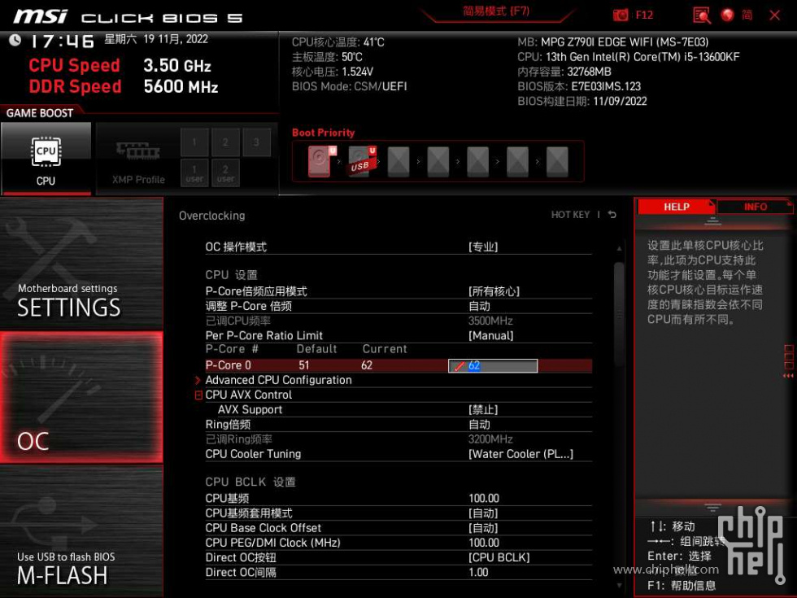Click the 已调Ring频率 3200MHz row
Screen dimensions: 797x598
(x=398, y=439)
